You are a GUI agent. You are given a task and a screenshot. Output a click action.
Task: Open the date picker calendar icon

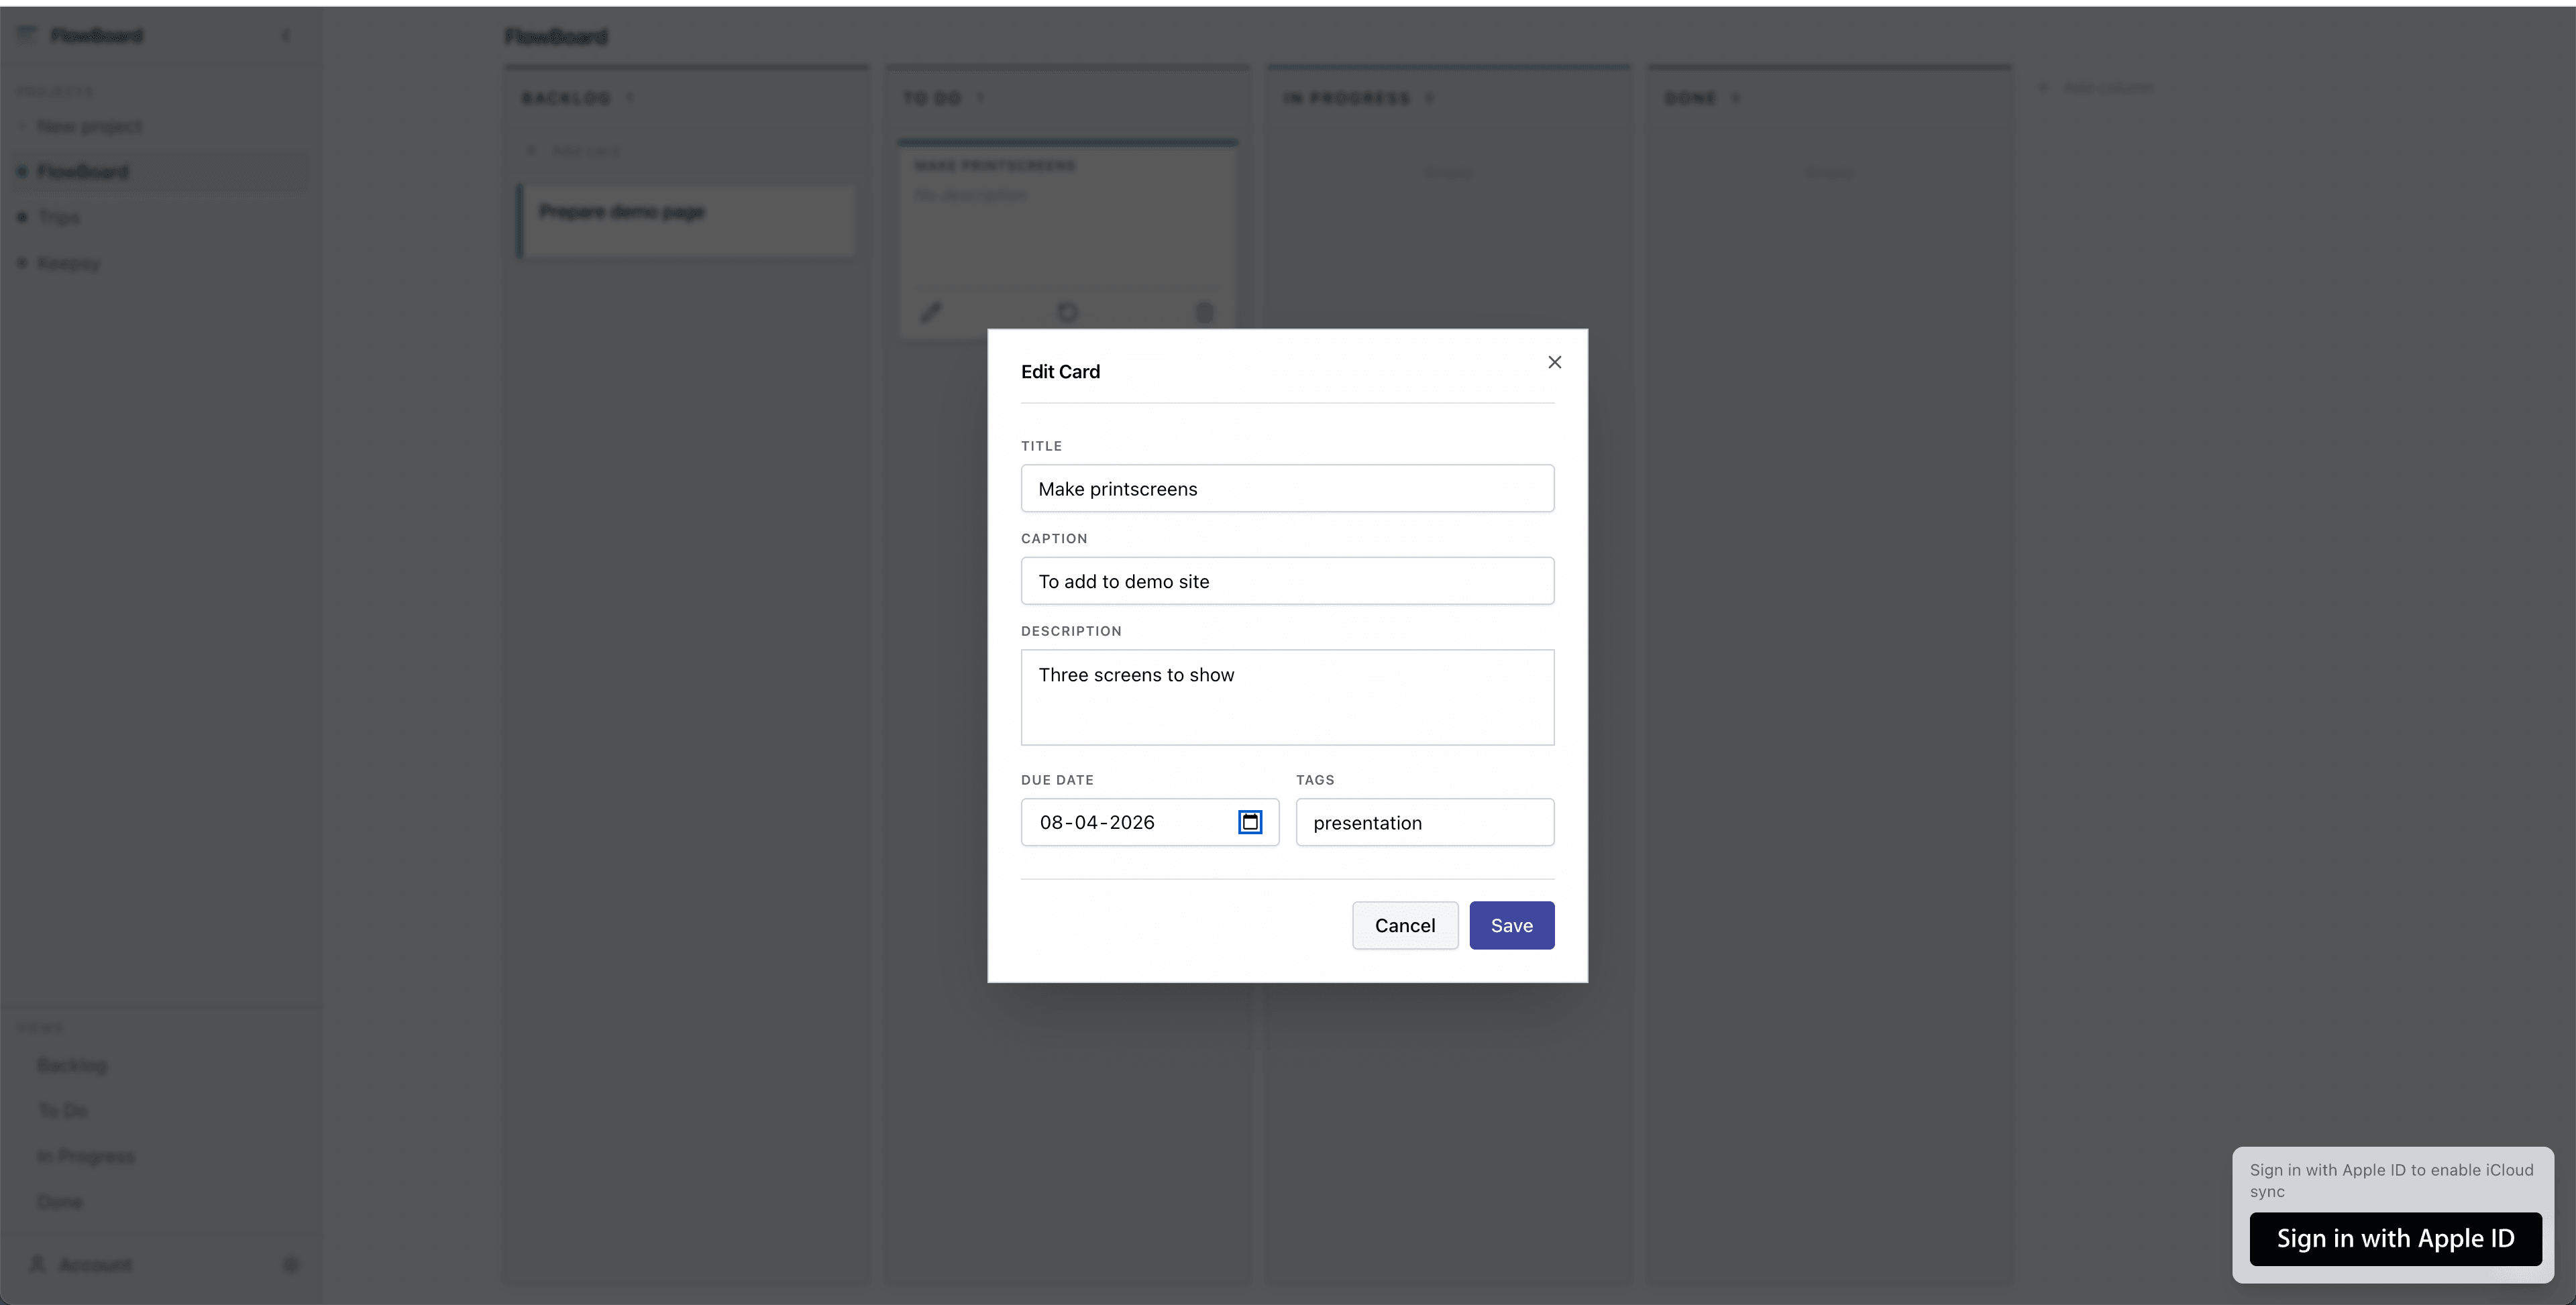coord(1250,822)
